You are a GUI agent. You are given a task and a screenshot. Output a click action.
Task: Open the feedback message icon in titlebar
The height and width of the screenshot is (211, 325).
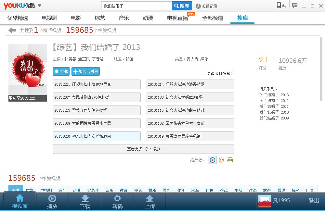click(x=295, y=6)
